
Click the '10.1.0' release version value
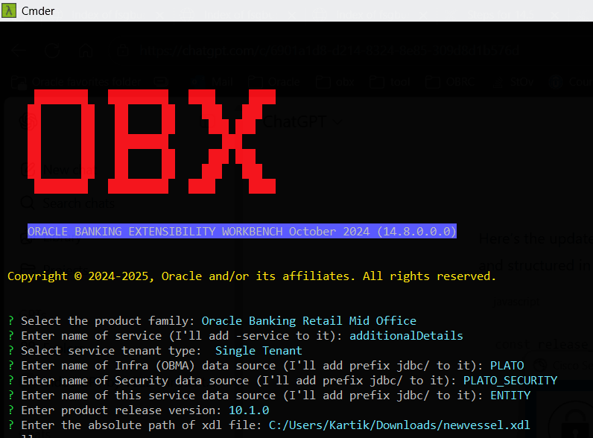coord(249,410)
